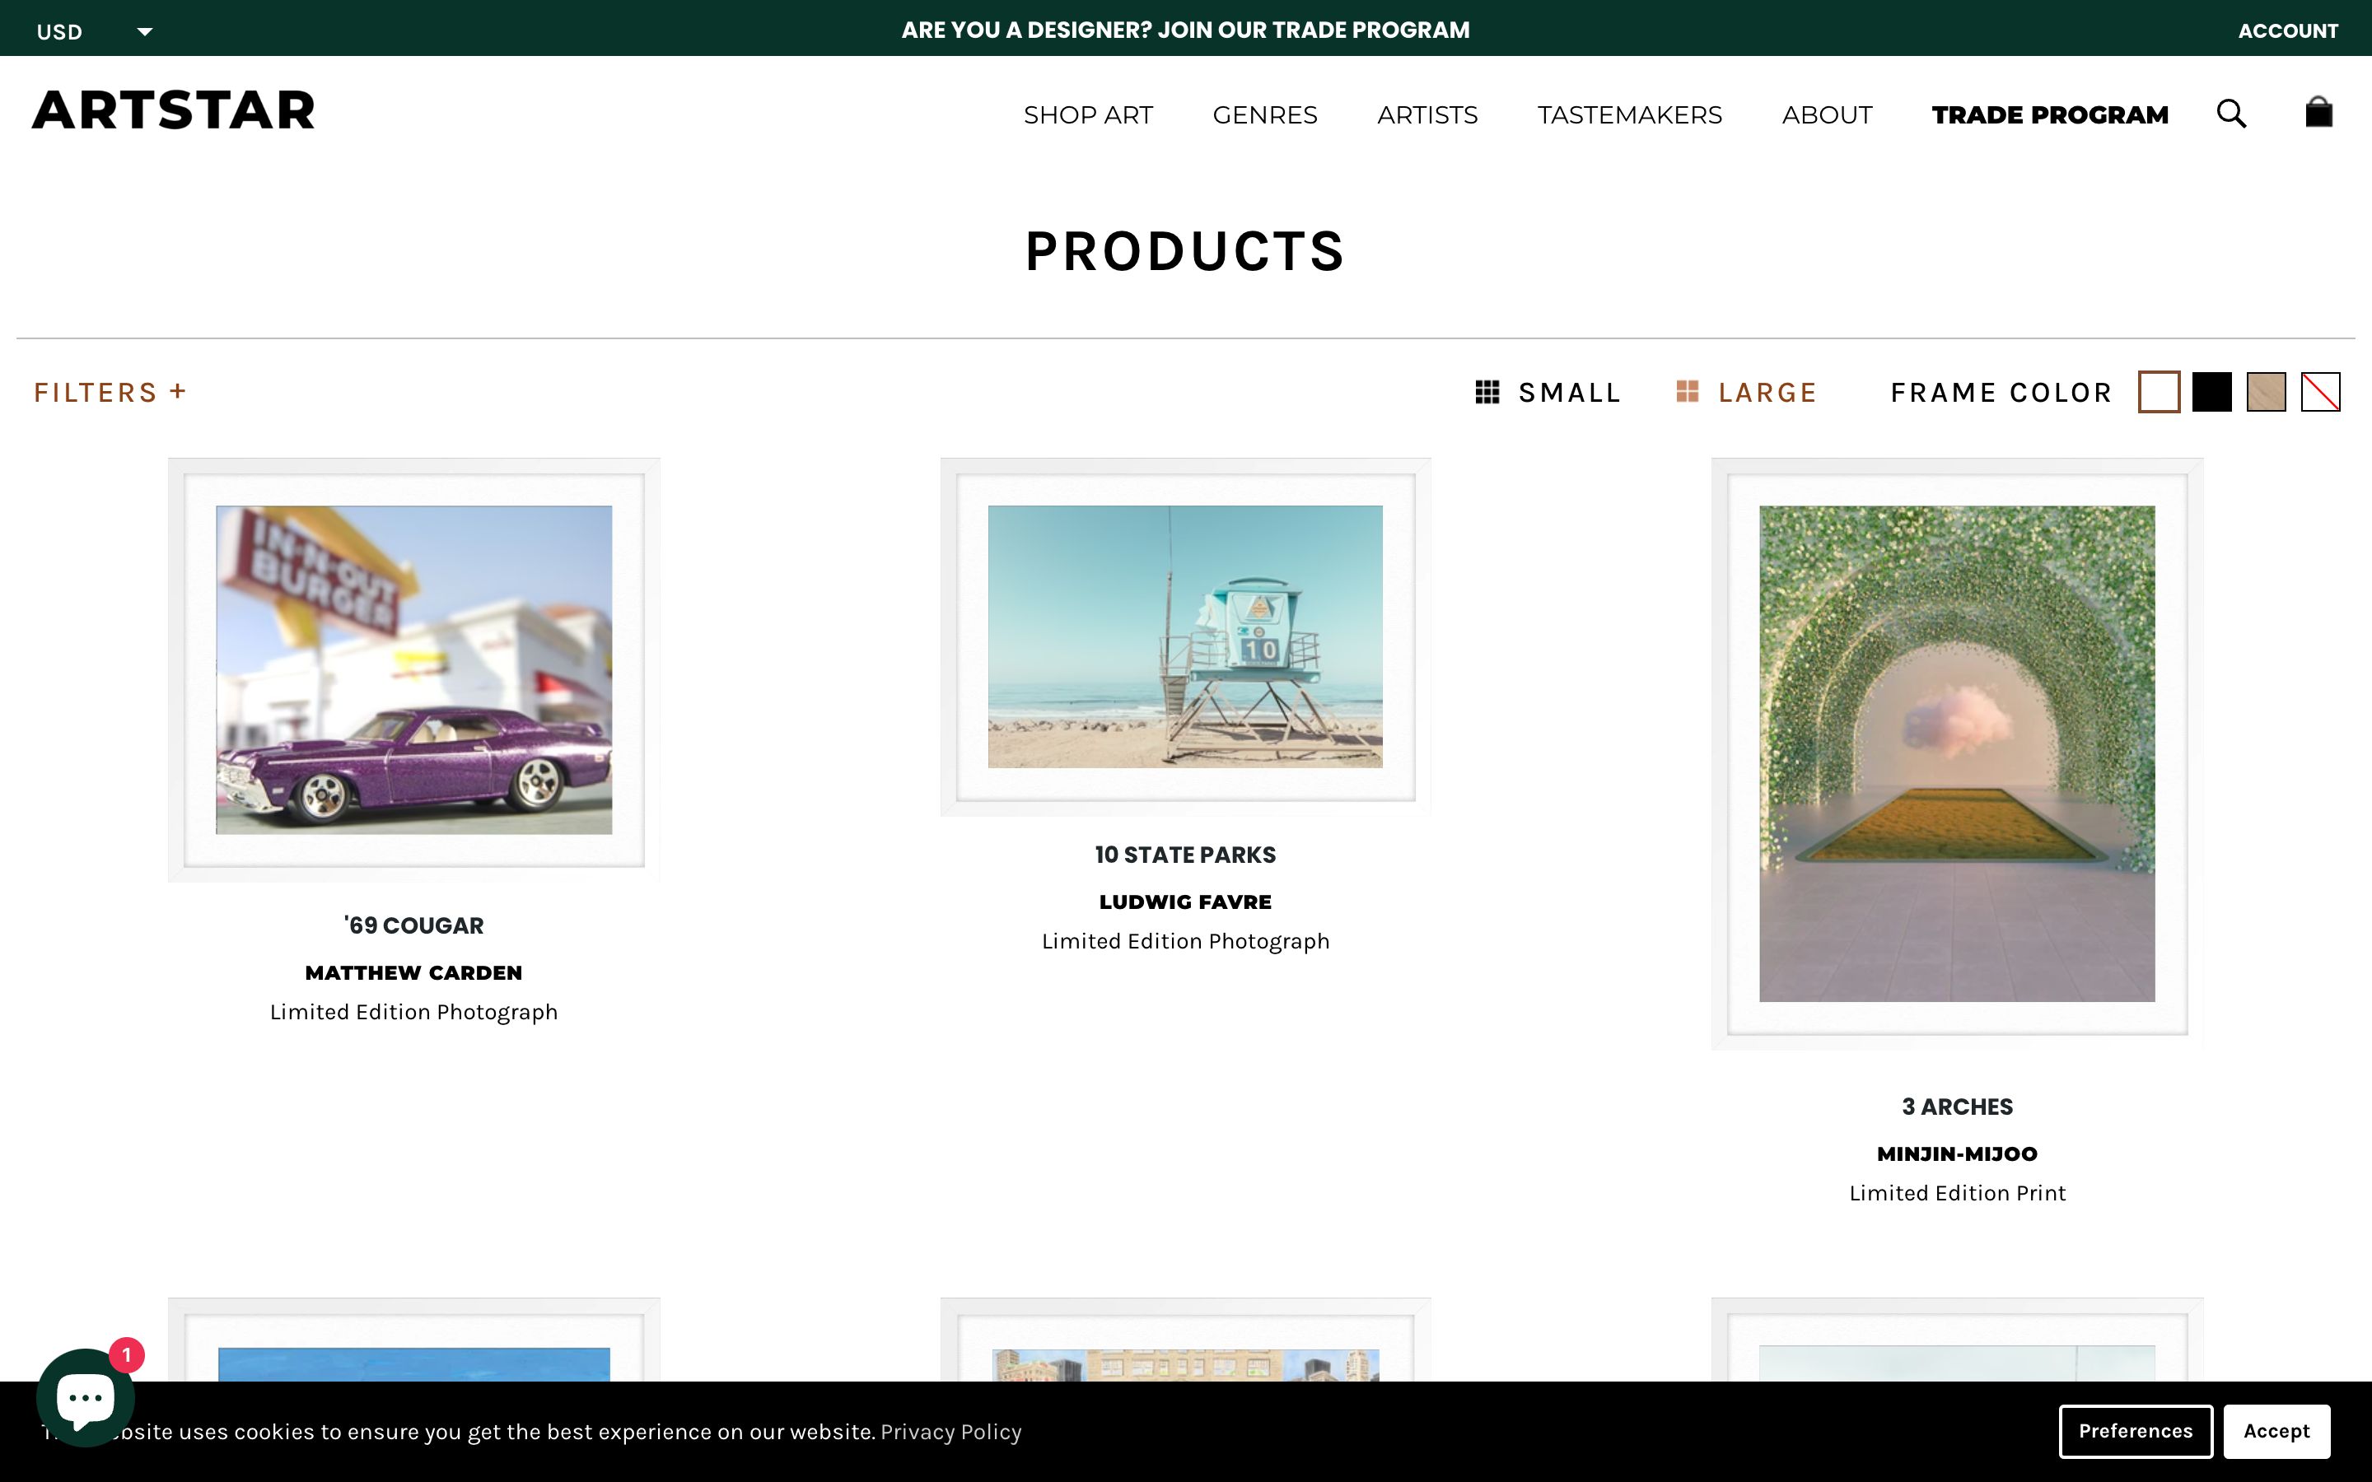Open the shopping bag cart icon
Viewport: 2372px width, 1482px height.
(2318, 113)
